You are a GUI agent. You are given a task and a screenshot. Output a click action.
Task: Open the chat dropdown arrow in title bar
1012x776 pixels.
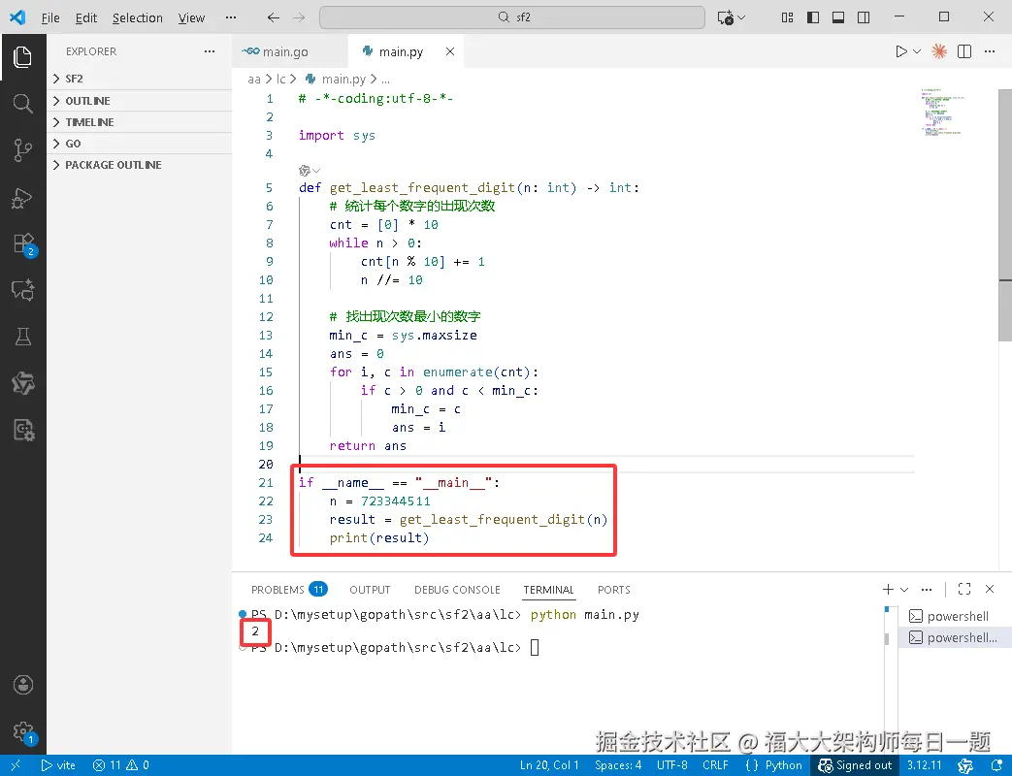(x=741, y=17)
